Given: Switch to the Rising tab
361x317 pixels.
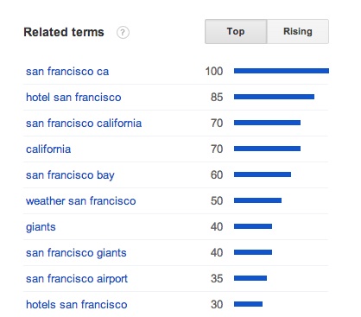Looking at the screenshot, I should [x=298, y=31].
